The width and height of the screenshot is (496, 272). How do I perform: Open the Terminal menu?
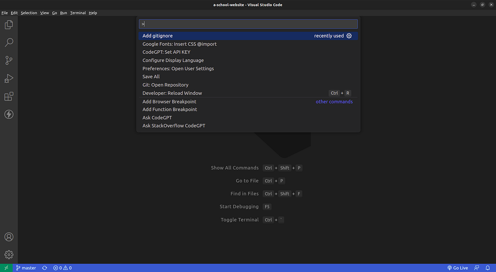[x=78, y=13]
